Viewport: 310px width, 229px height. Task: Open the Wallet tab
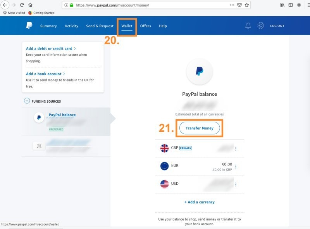pos(127,26)
